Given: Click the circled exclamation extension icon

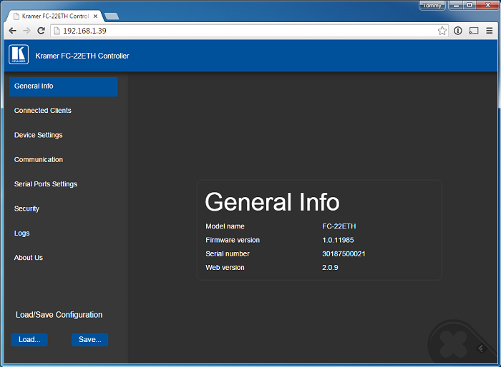Looking at the screenshot, I should coord(458,31).
